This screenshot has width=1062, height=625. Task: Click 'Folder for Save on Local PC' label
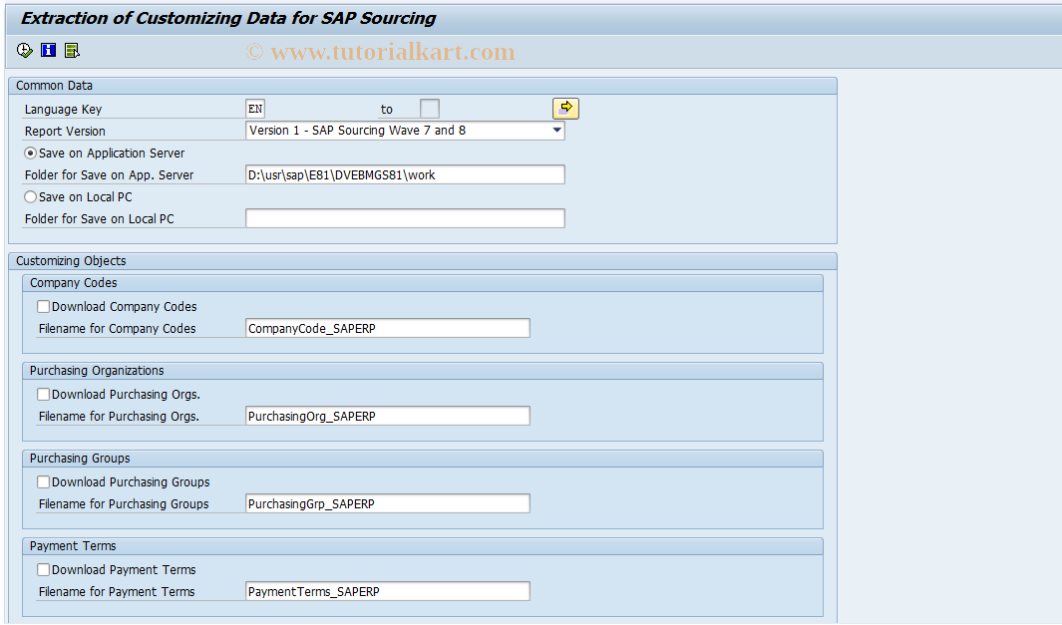click(100, 218)
